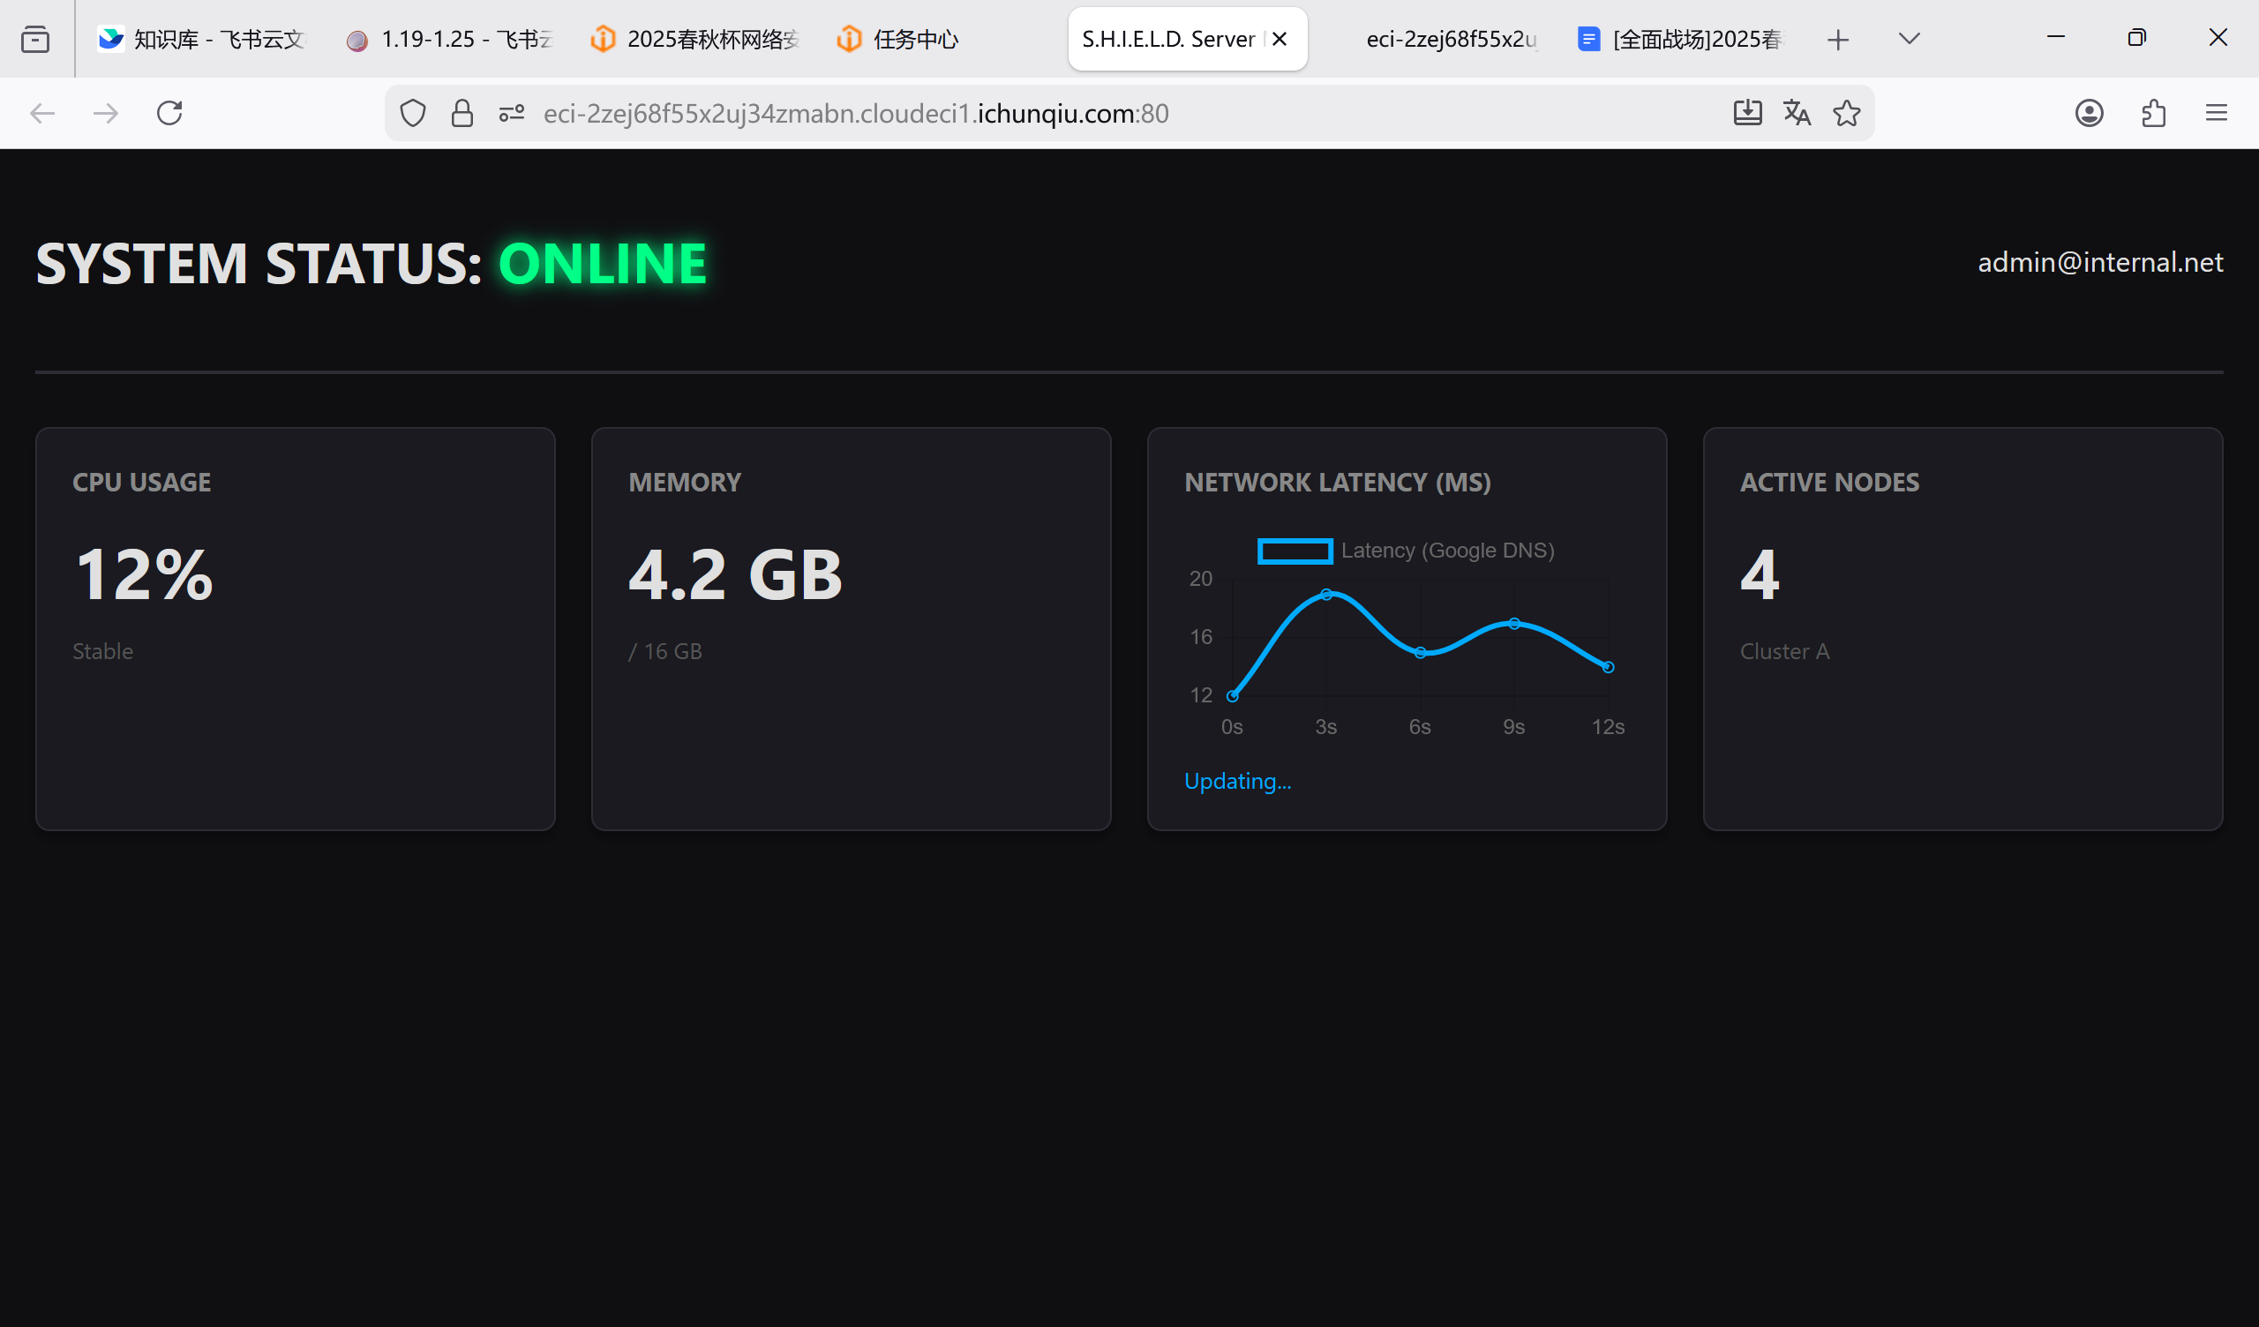Switch to the 任务中心 tab

coord(914,40)
